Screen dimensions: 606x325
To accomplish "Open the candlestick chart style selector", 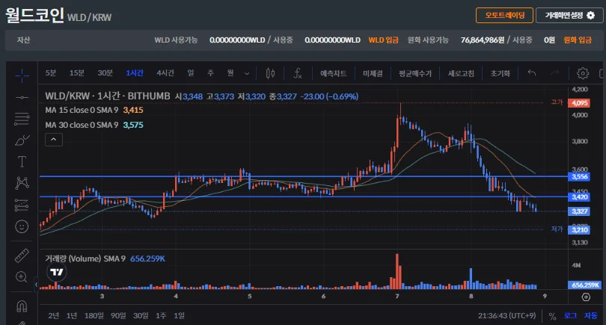I will 271,73.
